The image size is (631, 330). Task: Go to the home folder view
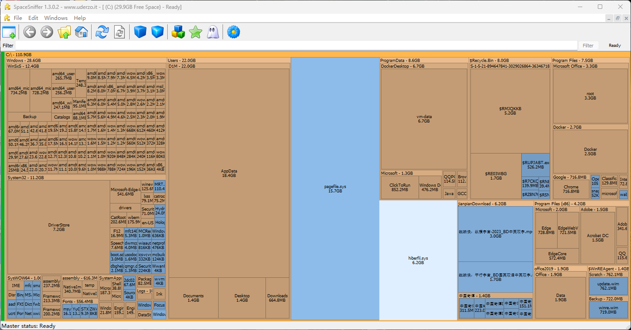[x=81, y=32]
